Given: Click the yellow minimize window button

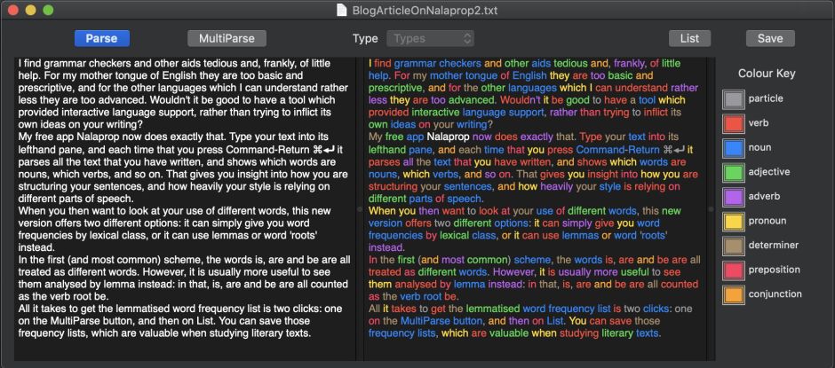Looking at the screenshot, I should tap(30, 10).
